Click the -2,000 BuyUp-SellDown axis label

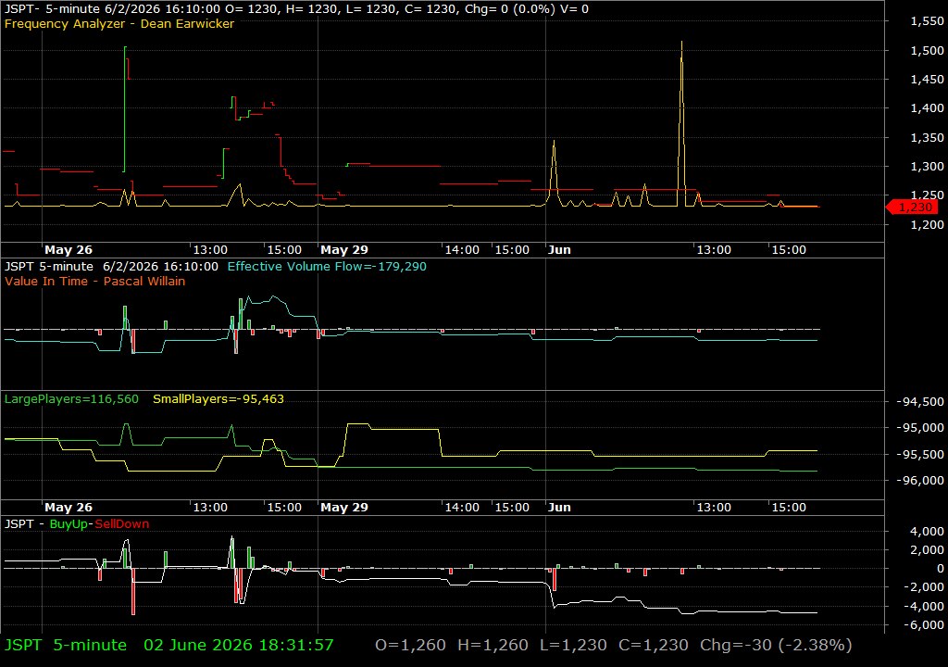pyautogui.click(x=923, y=587)
